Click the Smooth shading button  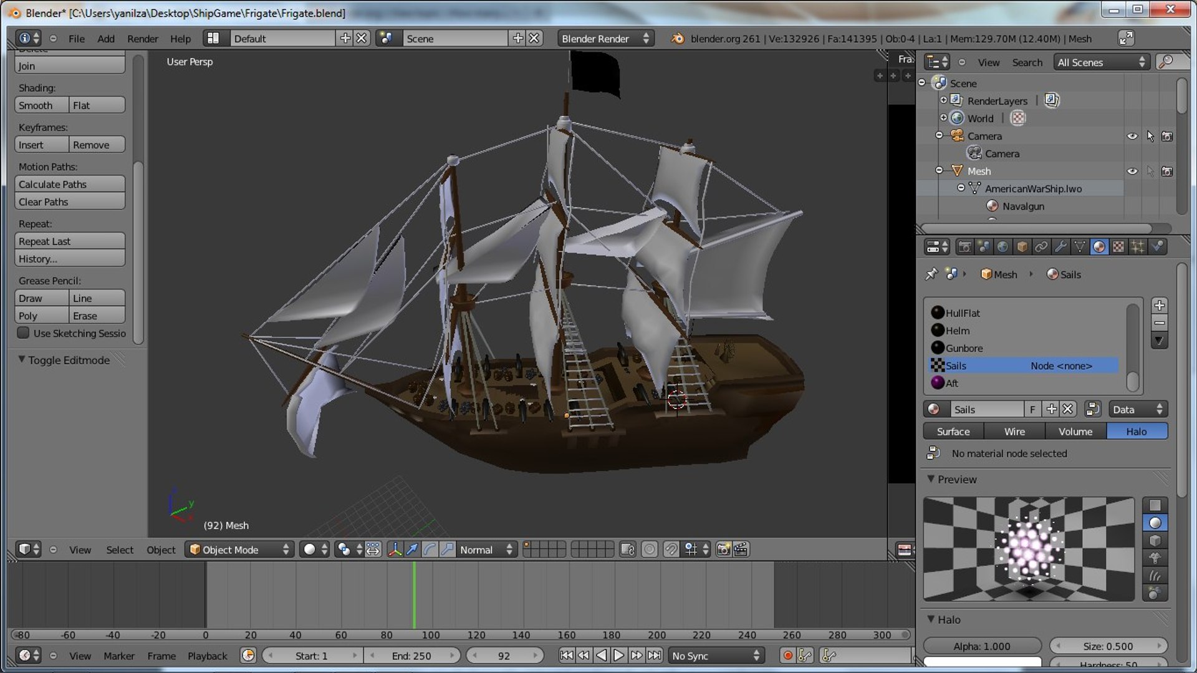pyautogui.click(x=42, y=105)
